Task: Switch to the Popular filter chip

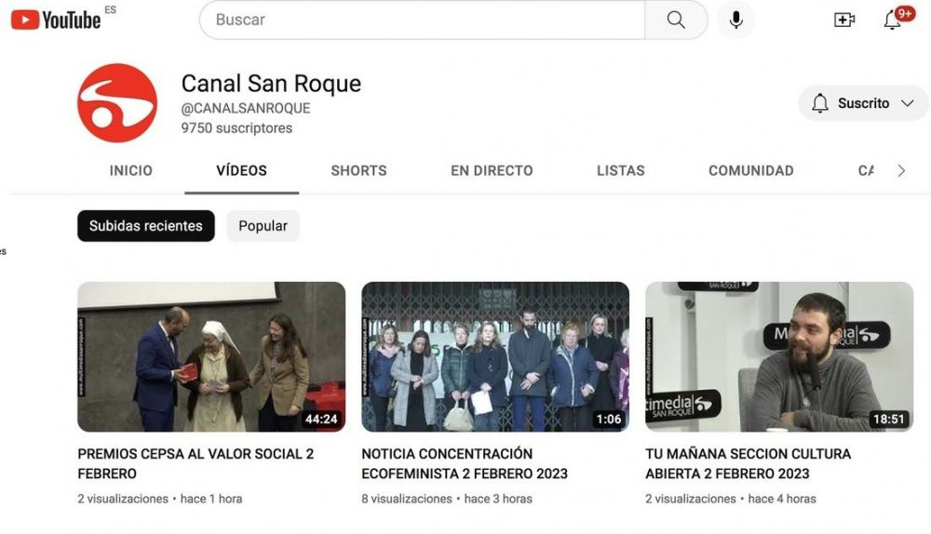Action: tap(263, 226)
